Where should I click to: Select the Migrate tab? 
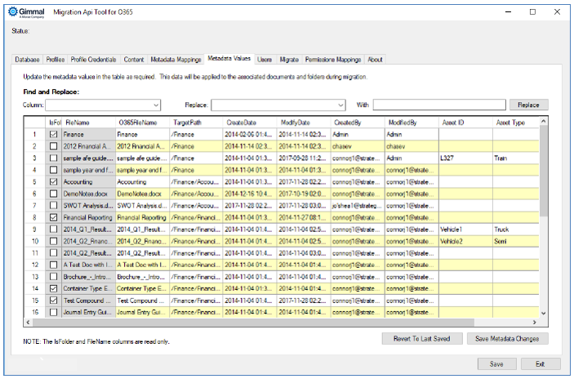click(x=289, y=60)
